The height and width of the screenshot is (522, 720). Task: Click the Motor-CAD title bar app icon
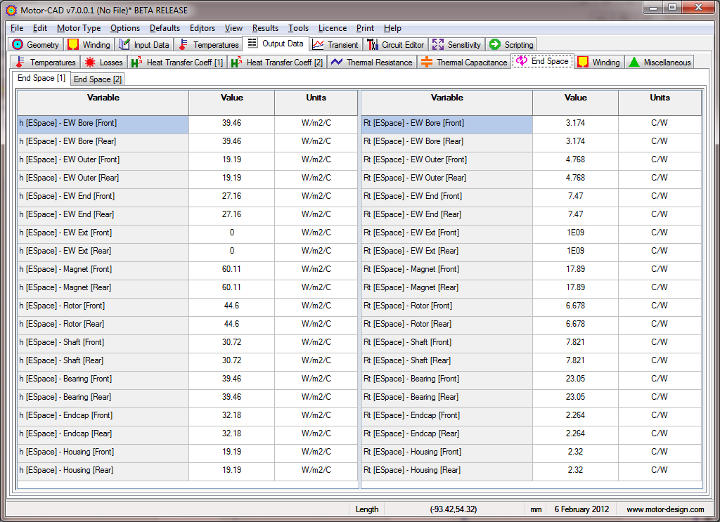click(x=11, y=10)
